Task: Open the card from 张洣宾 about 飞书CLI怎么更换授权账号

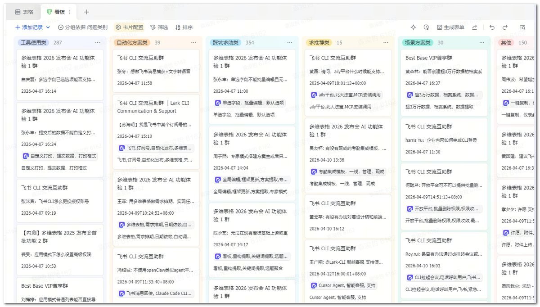Action: (x=60, y=200)
